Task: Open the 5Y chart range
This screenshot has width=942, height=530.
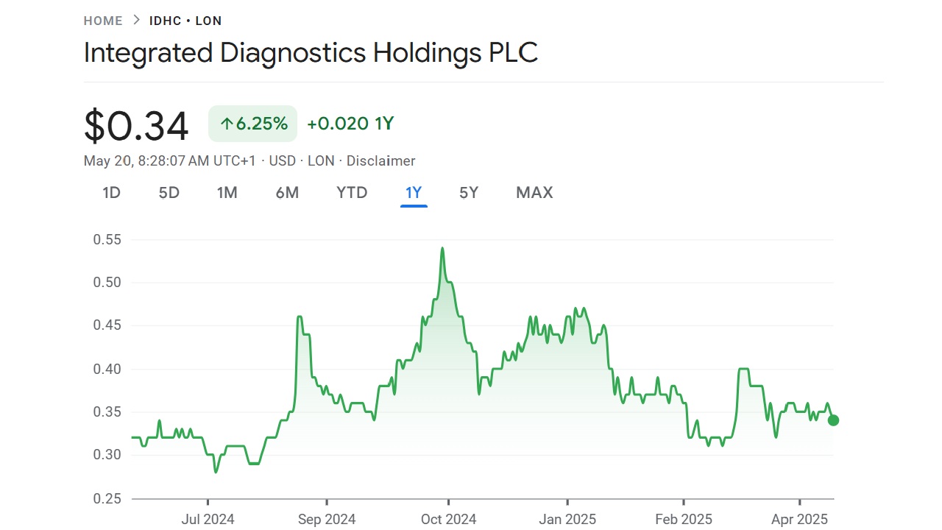Action: tap(468, 192)
